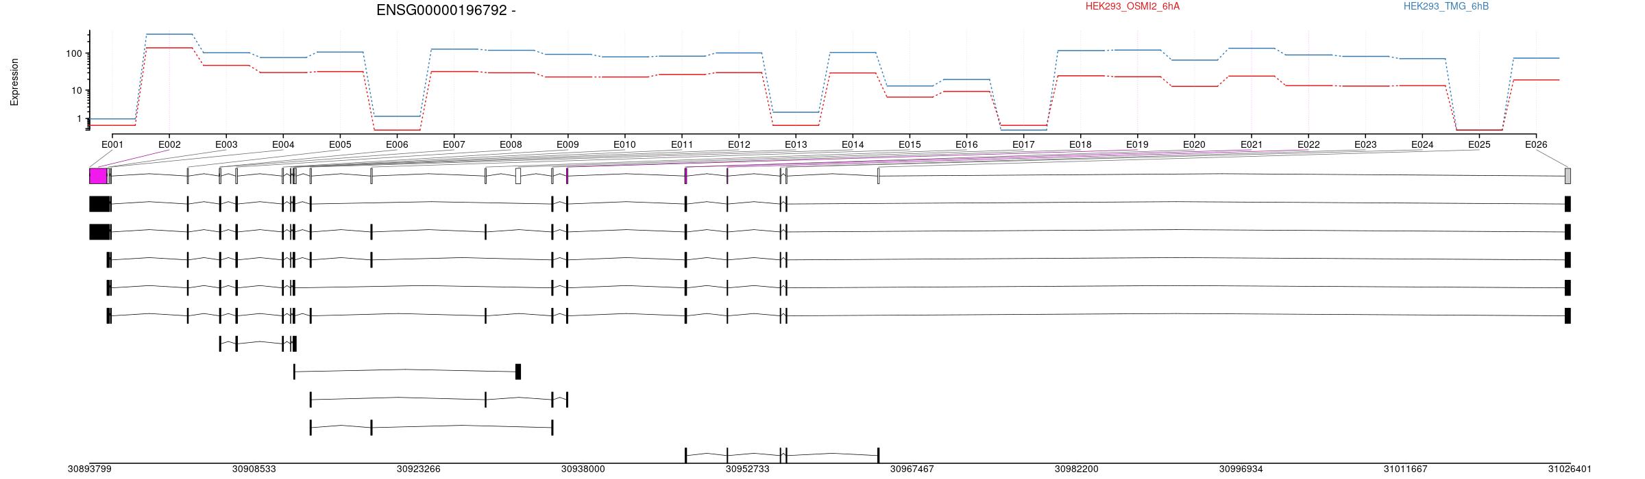The image size is (1645, 479).
Task: Click genomic coordinate 30996934
Action: pos(1241,469)
